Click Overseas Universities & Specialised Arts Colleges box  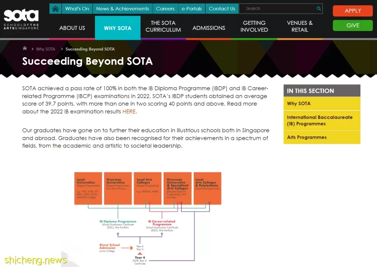point(177,188)
